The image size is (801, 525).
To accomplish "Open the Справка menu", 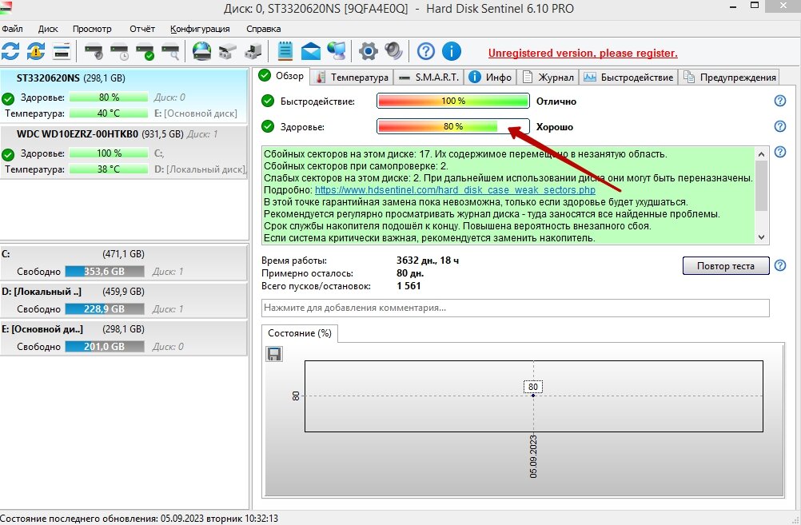I will [x=264, y=29].
